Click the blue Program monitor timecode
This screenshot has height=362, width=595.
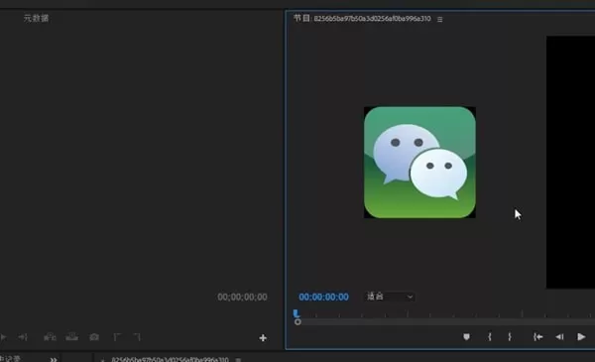coord(323,297)
